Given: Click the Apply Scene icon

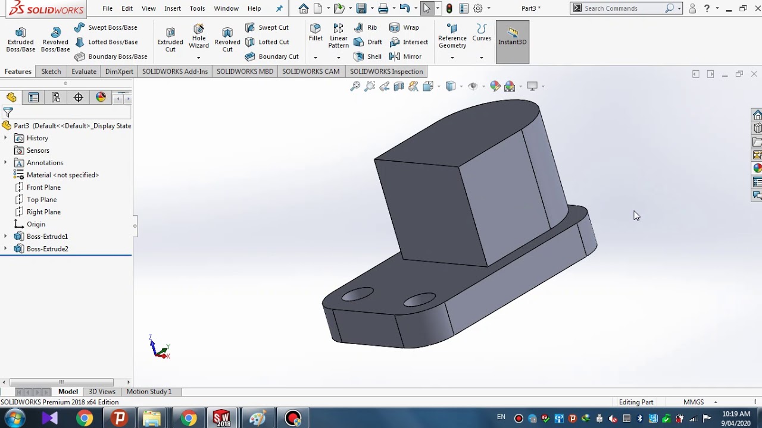Looking at the screenshot, I should point(510,86).
